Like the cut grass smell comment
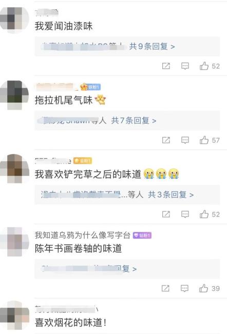The image size is (227, 334). pos(204,214)
